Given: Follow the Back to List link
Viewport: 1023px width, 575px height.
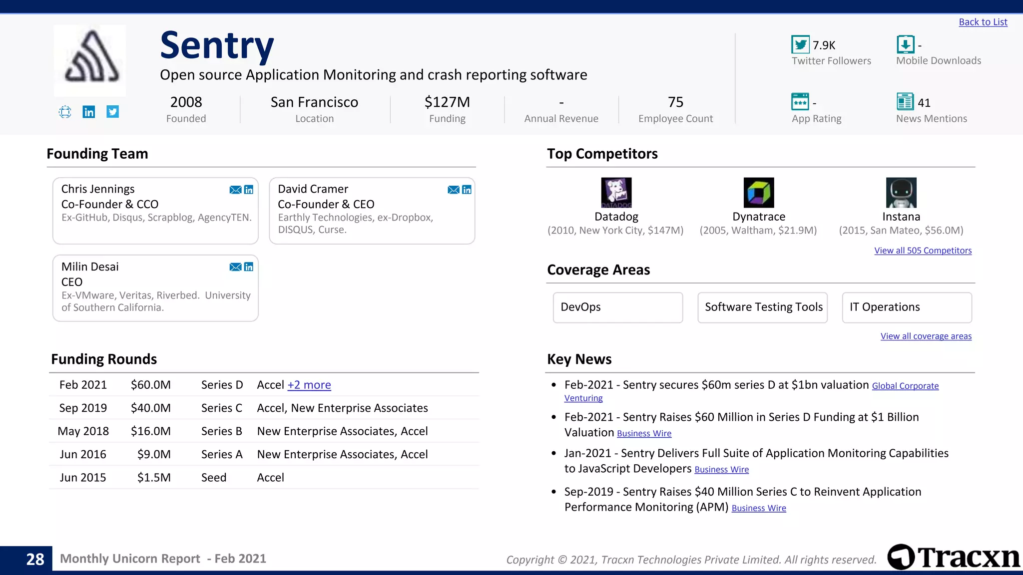Looking at the screenshot, I should [983, 22].
